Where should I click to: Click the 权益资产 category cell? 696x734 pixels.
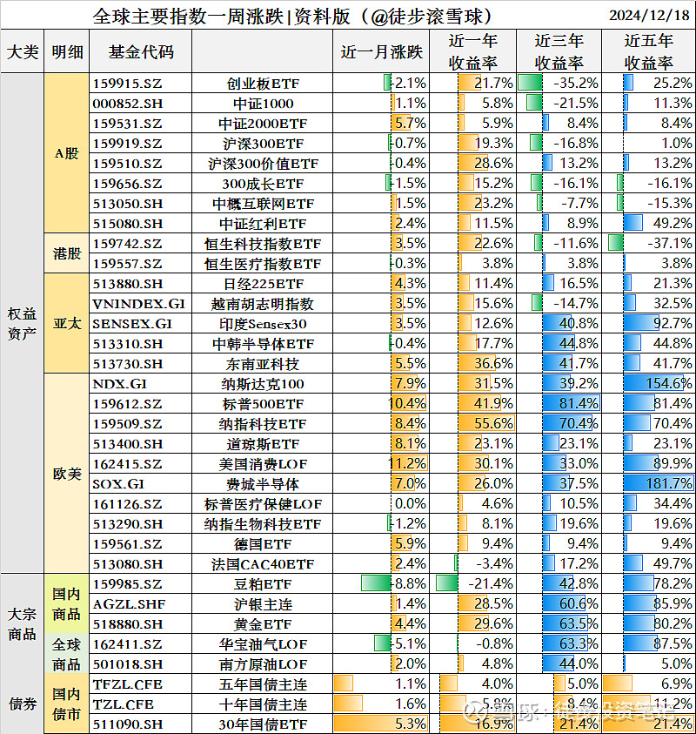pos(22,323)
